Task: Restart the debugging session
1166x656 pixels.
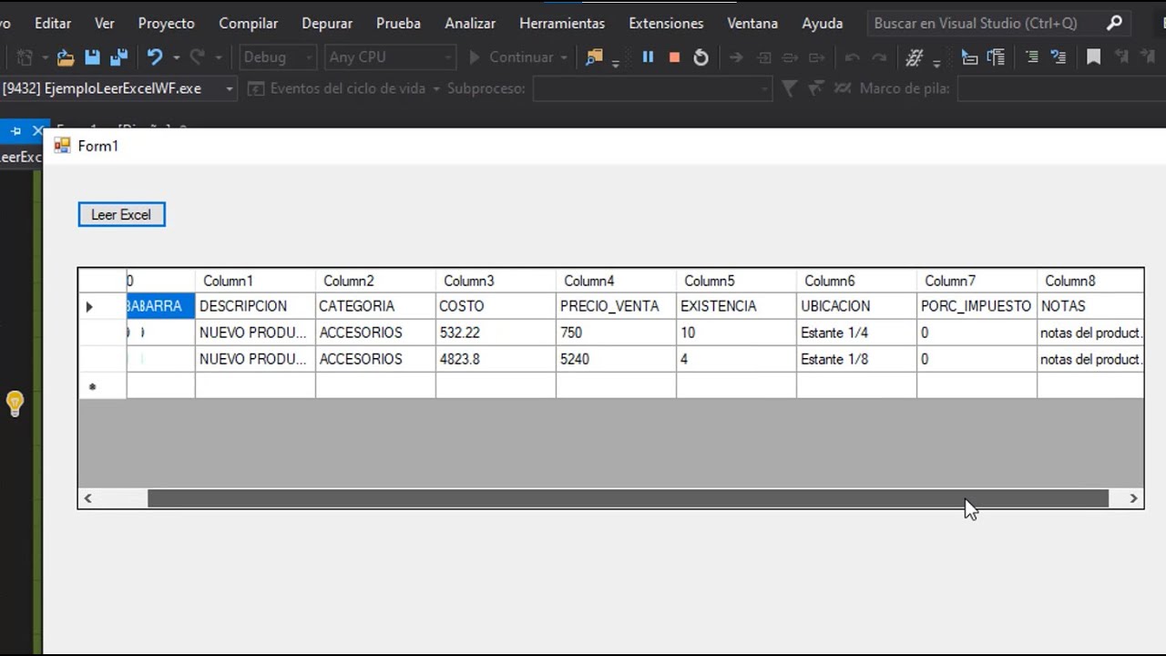Action: (701, 57)
